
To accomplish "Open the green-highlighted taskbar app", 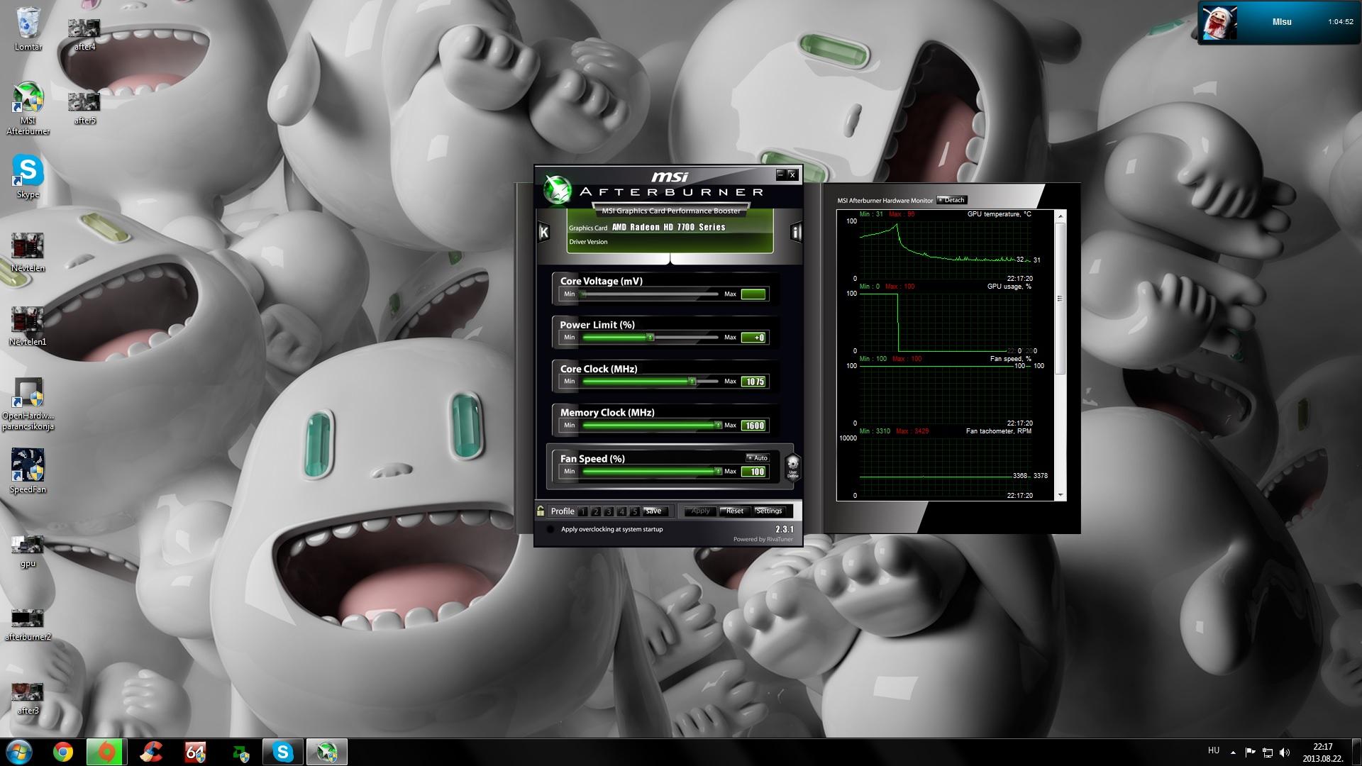I will [107, 752].
